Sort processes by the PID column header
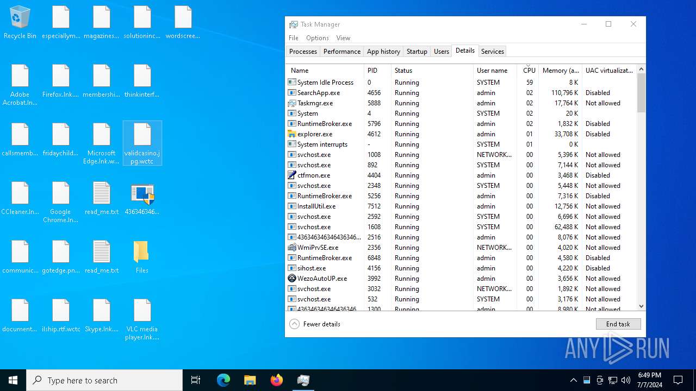The width and height of the screenshot is (696, 391). point(377,71)
